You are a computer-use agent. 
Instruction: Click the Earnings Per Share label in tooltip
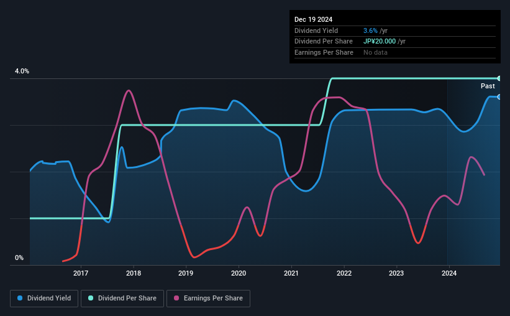pyautogui.click(x=324, y=52)
